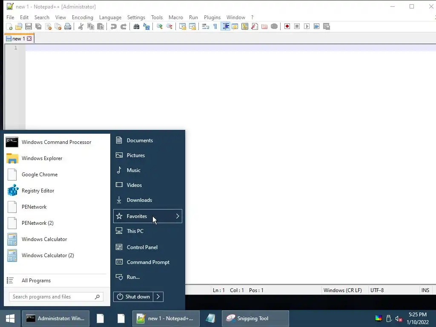
Task: Redo action via toolbar arrow
Action: click(x=123, y=27)
